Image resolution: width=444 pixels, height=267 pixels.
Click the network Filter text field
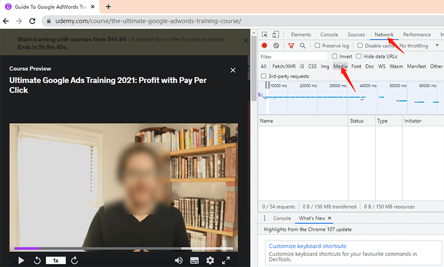point(293,57)
